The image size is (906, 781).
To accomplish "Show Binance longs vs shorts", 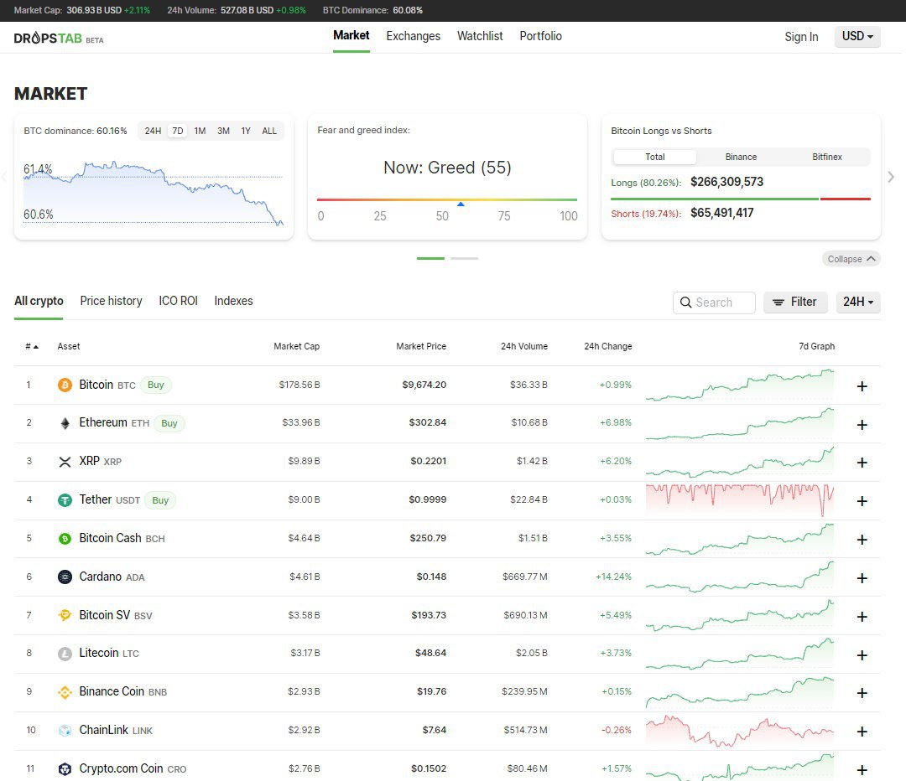I will (741, 157).
